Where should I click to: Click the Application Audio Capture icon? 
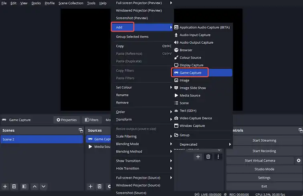point(176,27)
